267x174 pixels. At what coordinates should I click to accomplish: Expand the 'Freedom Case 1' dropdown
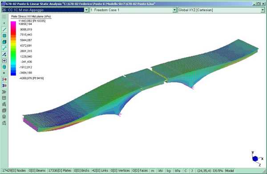133,10
